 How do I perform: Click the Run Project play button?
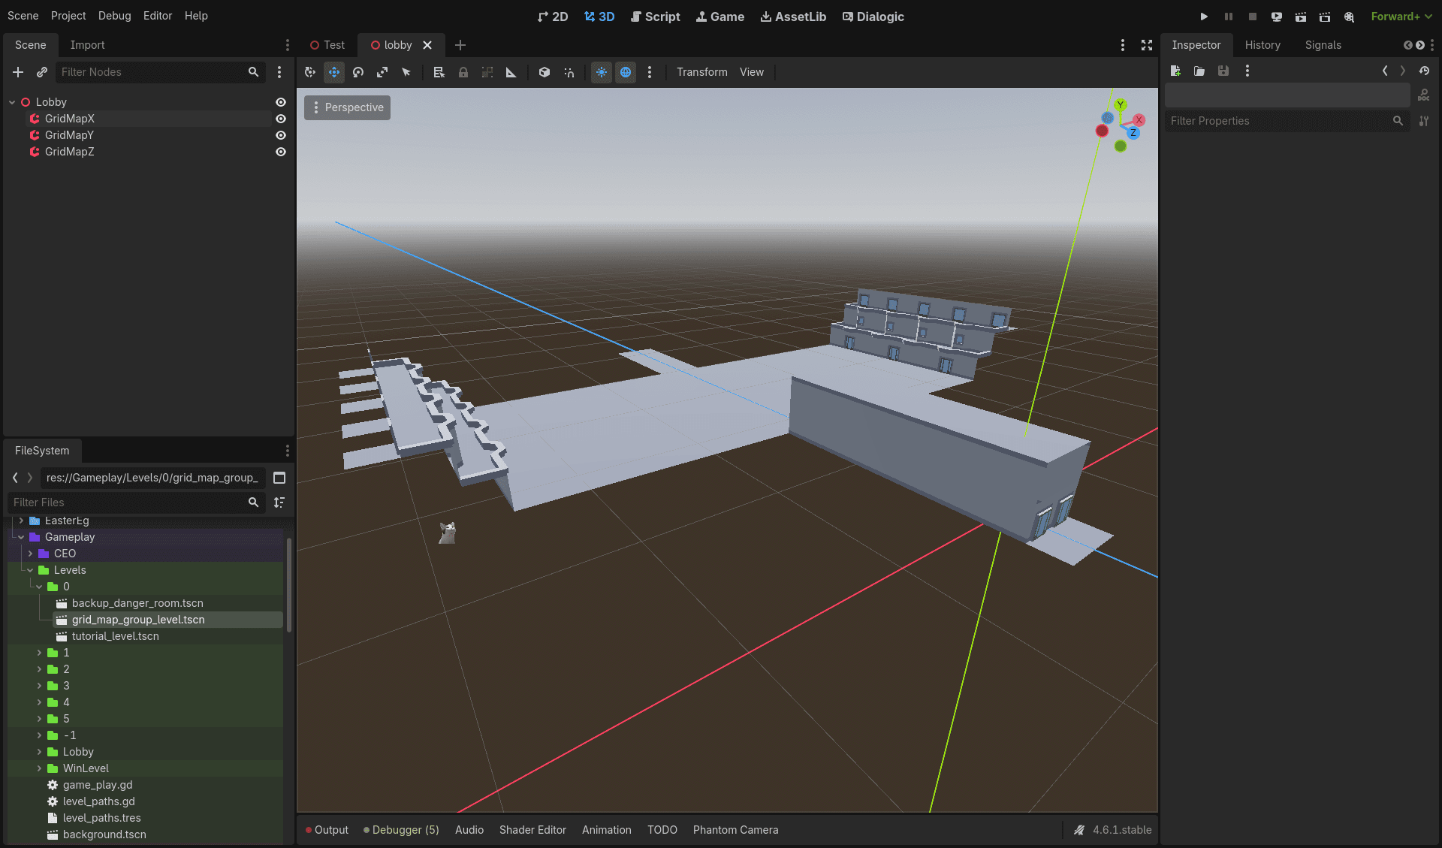[1204, 17]
